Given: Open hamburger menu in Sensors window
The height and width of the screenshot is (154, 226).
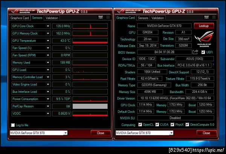Looking at the screenshot, I should [108, 17].
